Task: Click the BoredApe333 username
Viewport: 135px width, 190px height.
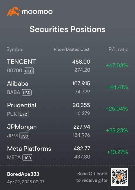Action: (x=23, y=174)
